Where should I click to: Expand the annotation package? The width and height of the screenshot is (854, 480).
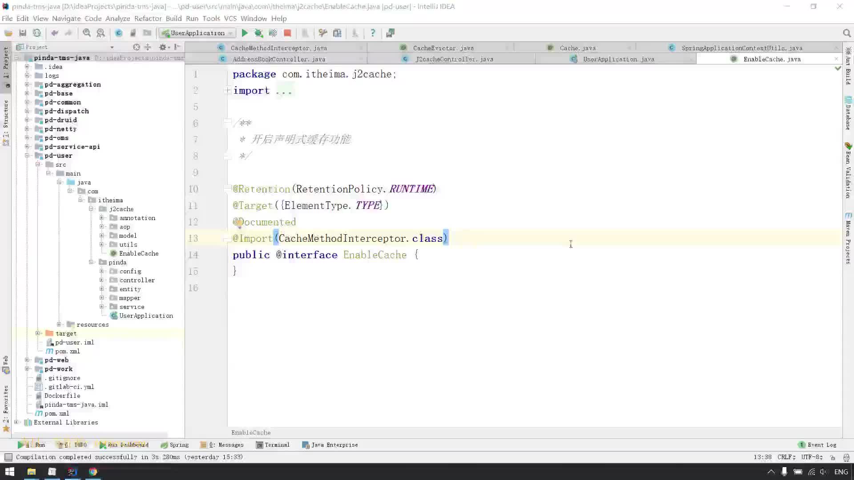(102, 218)
